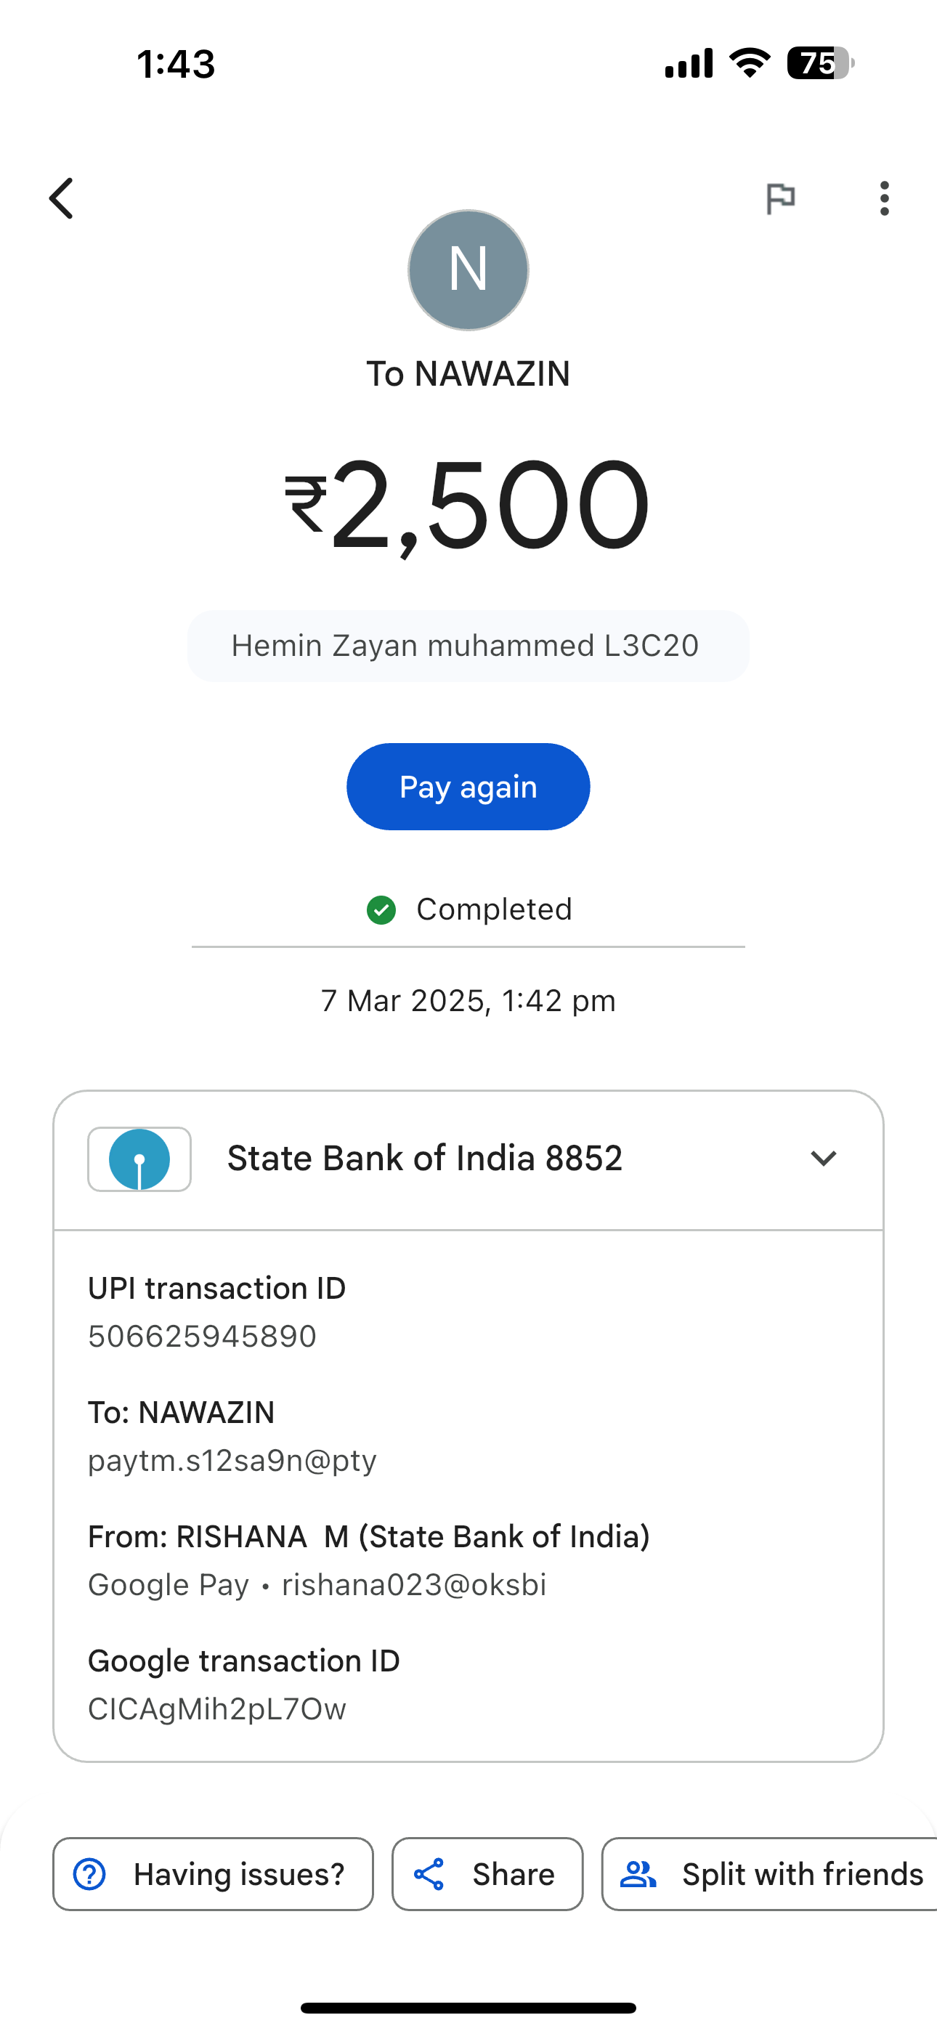The image size is (937, 2031).
Task: Tap the UPI transaction ID number
Action: click(202, 1337)
